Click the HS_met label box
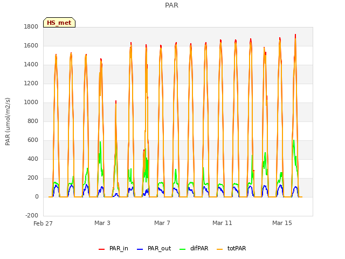This screenshot has width=345, height=259. click(59, 23)
